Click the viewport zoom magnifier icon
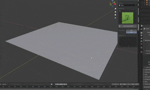The width and height of the screenshot is (150, 90). click(x=115, y=9)
